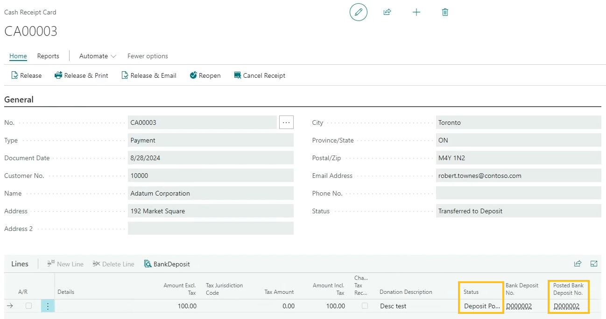Click the share icon in header

pos(387,13)
